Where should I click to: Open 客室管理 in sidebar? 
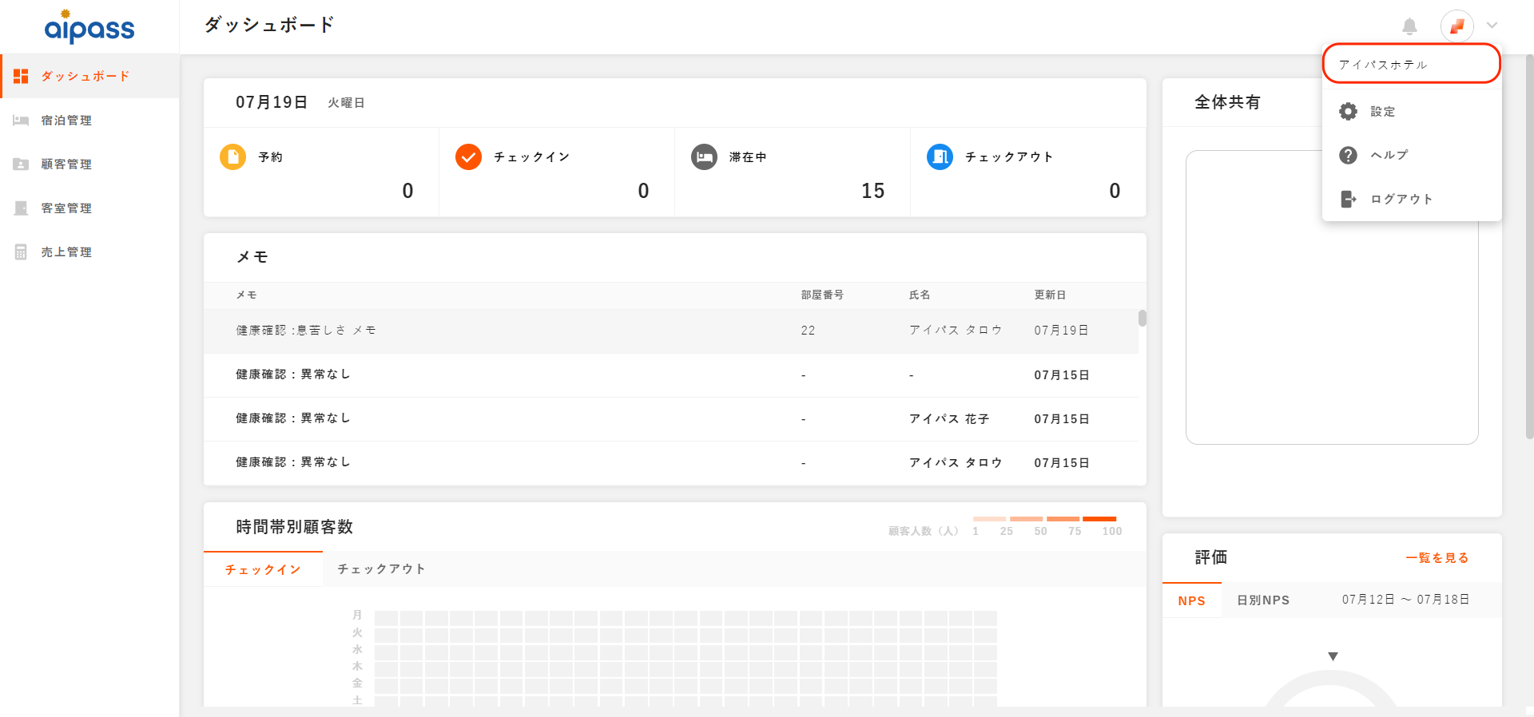coord(89,208)
